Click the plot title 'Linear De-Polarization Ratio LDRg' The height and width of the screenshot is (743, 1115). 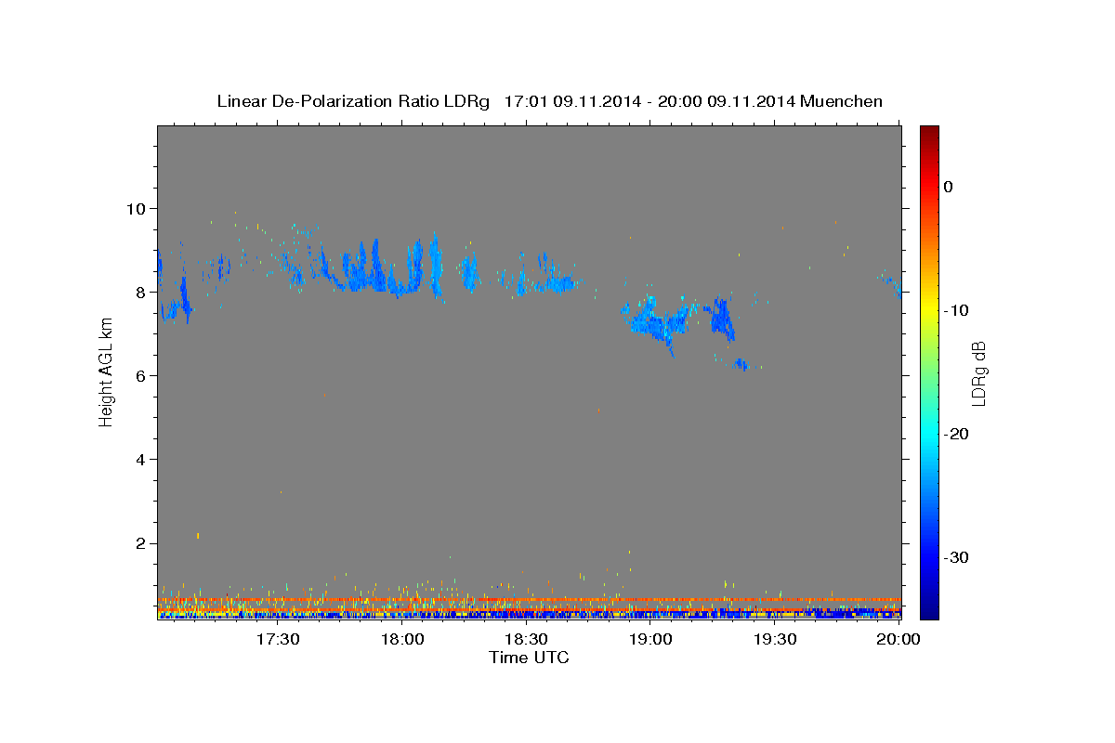[352, 101]
